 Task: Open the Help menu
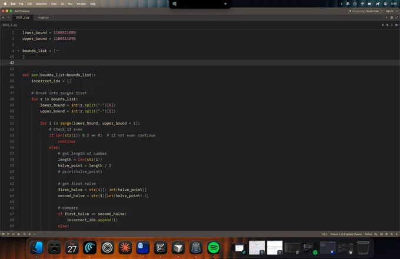coord(93,4)
